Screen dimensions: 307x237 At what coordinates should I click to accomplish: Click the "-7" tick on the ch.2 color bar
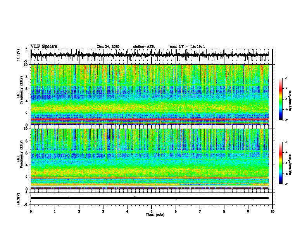click(x=286, y=184)
